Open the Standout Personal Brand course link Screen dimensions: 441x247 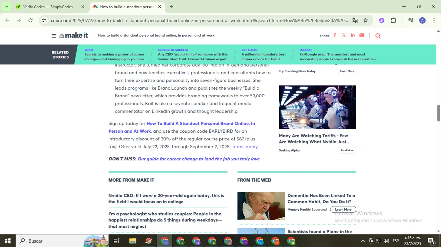(x=182, y=127)
